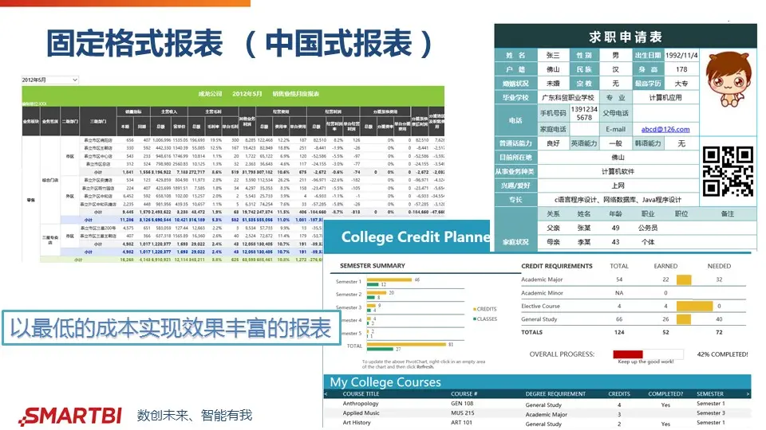Click course number ART 101
766x430 pixels.
pos(462,423)
